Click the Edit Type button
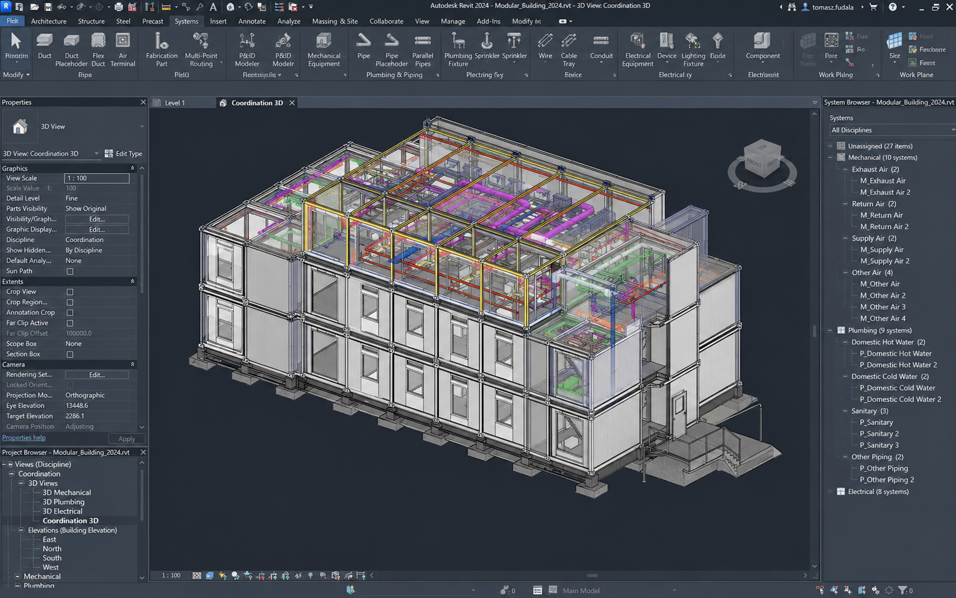Image resolution: width=956 pixels, height=598 pixels. (124, 154)
